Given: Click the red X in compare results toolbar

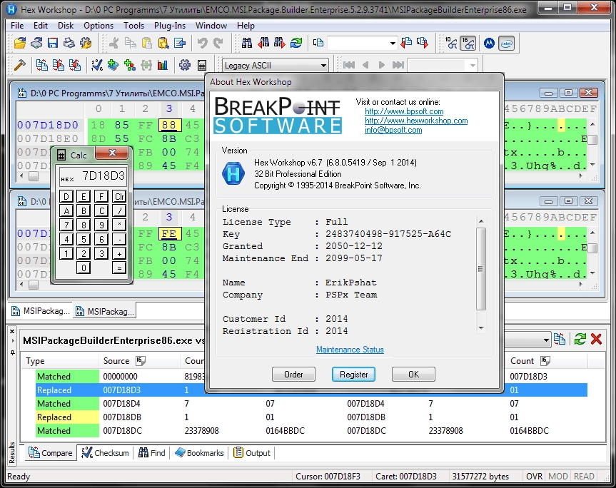Looking at the screenshot, I should tap(596, 339).
